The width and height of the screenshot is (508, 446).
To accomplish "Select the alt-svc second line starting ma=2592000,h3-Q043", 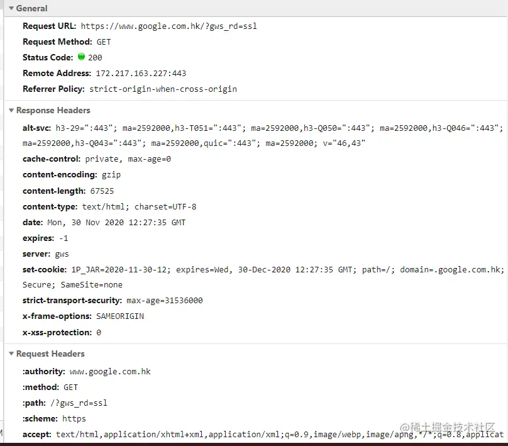I will click(194, 143).
